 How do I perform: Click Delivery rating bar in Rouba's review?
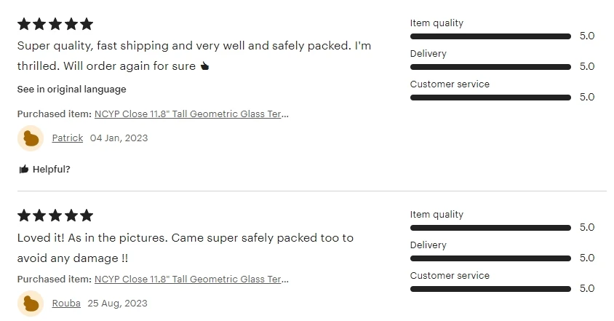pyautogui.click(x=490, y=258)
